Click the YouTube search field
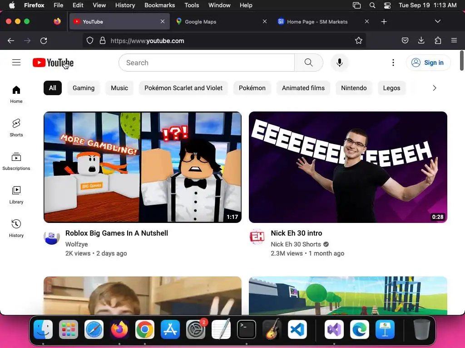Viewport: 465px width, 348px height. point(207,63)
